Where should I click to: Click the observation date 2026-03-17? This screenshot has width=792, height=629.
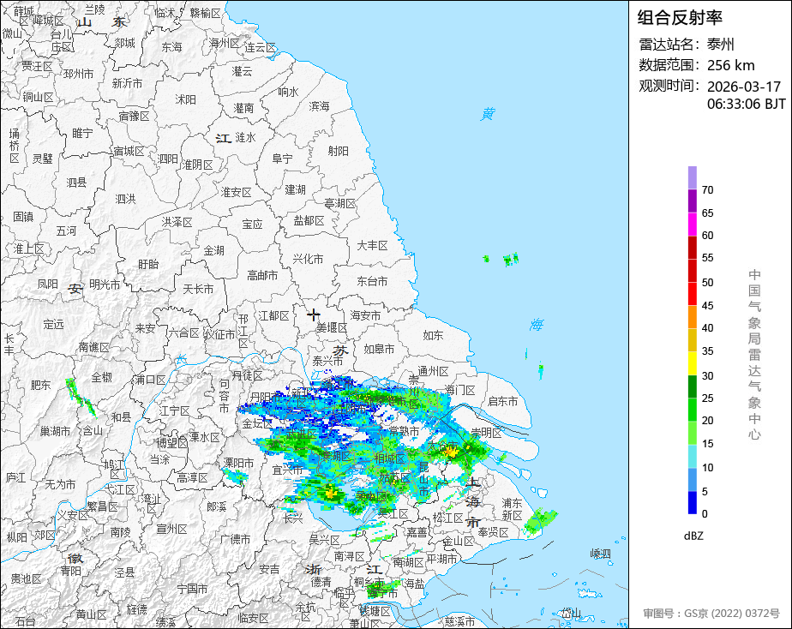click(x=743, y=87)
